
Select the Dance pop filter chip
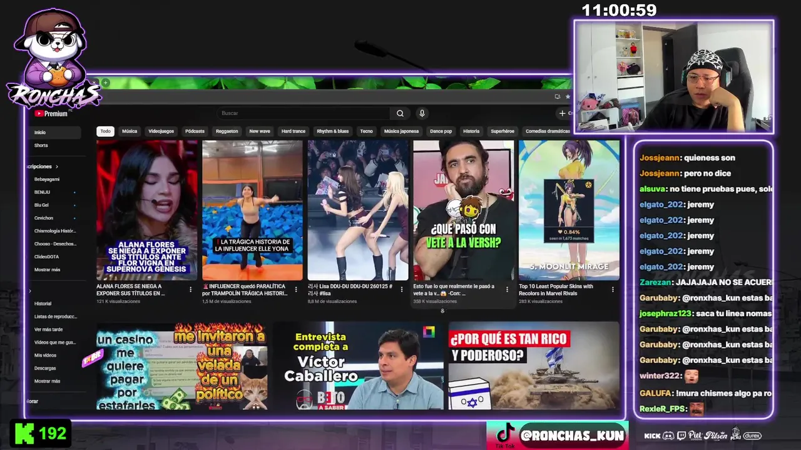tap(441, 131)
